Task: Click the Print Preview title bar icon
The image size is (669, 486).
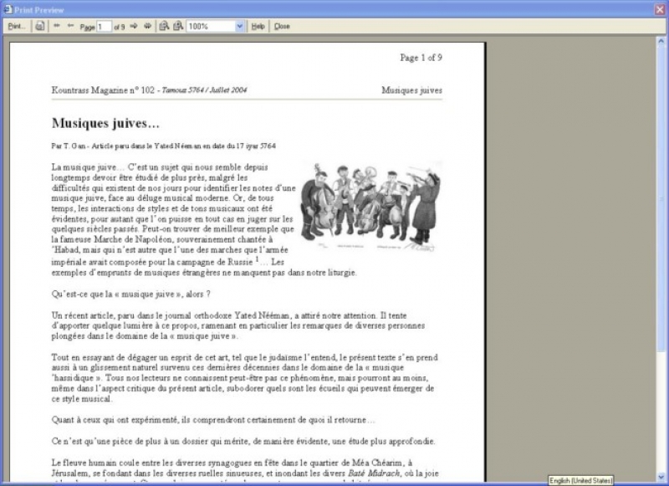Action: [8, 9]
